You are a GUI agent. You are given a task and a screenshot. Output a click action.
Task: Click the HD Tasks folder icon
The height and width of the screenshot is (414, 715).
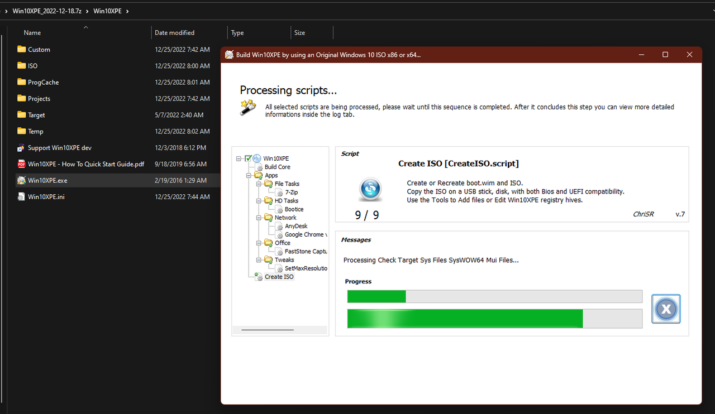(269, 201)
